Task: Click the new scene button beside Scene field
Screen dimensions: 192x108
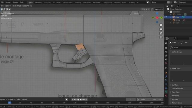Action: [x=168, y=2]
